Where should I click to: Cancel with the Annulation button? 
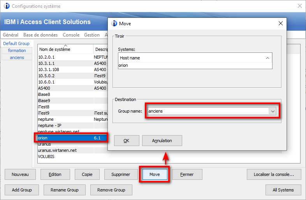(x=162, y=141)
